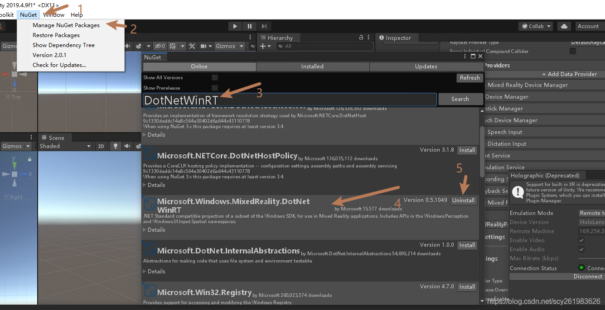
Task: Open the Window menu
Action: tap(54, 15)
